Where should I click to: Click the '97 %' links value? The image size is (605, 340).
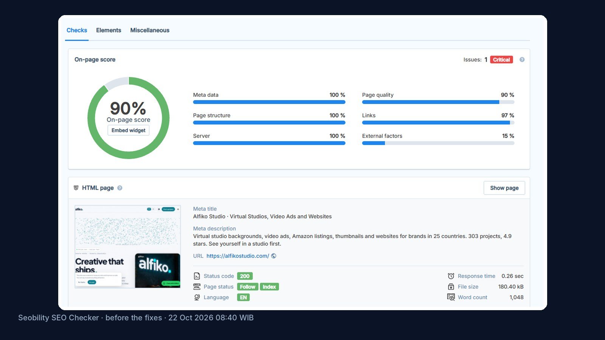508,116
